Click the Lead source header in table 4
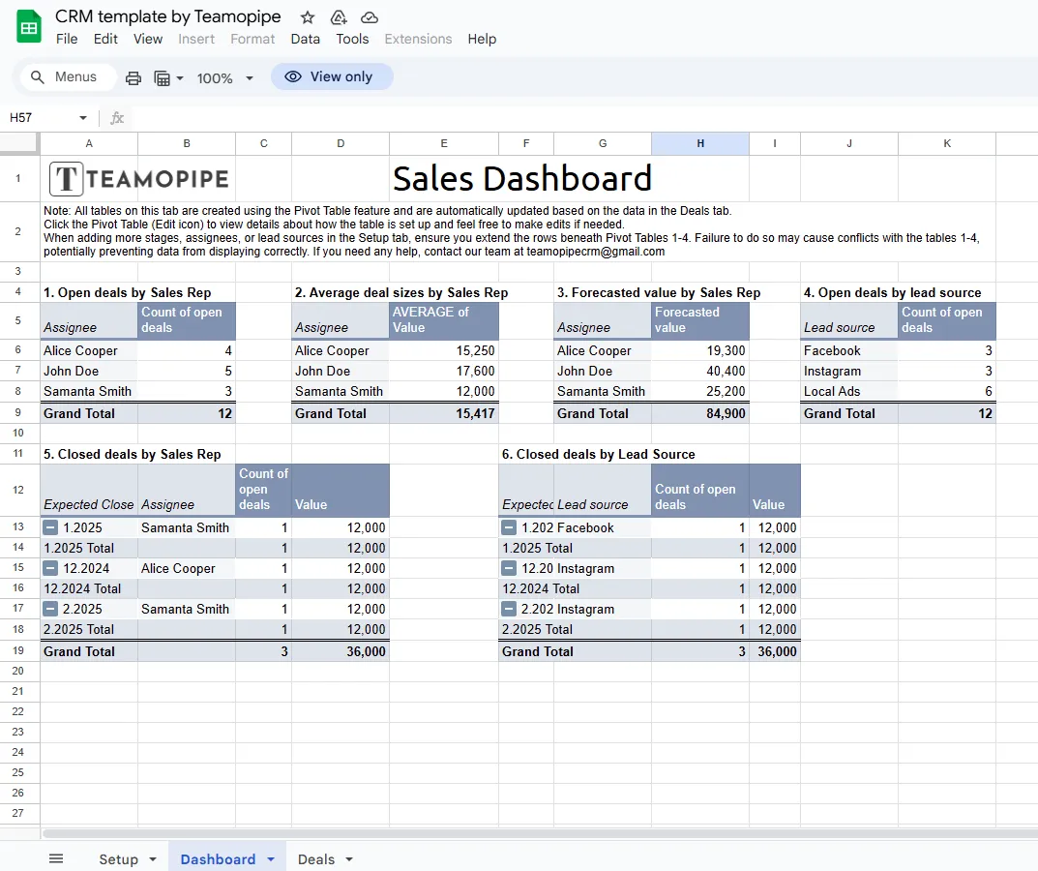Viewport: 1038px width, 871px height. pos(849,320)
